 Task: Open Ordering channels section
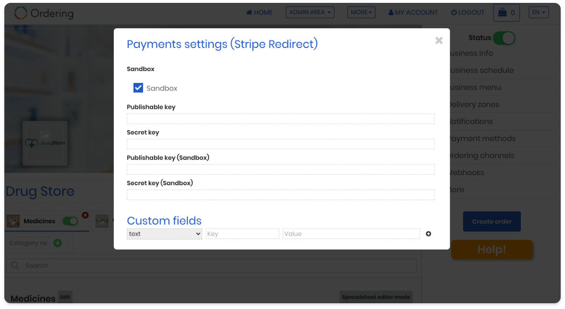pos(482,155)
